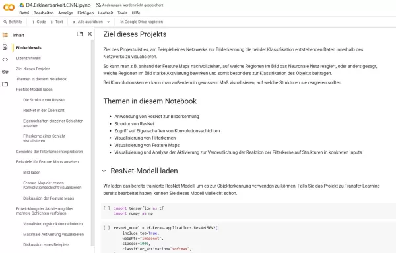This screenshot has height=253, width=396.
Task: Click the Inhalt panel vertical scrollbar
Action: coord(92,142)
